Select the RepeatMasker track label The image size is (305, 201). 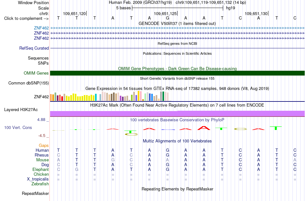pos(35,193)
